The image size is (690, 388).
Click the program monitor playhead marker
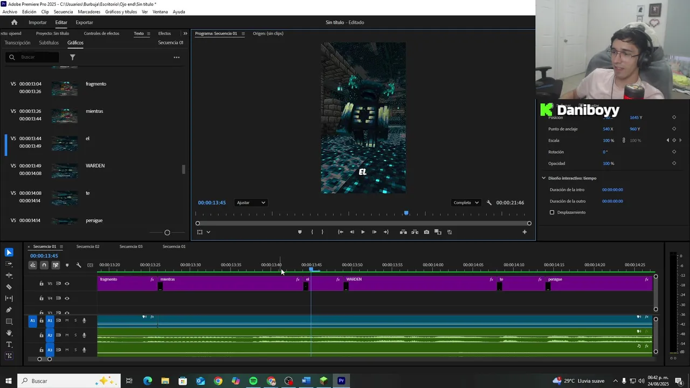pyautogui.click(x=406, y=213)
